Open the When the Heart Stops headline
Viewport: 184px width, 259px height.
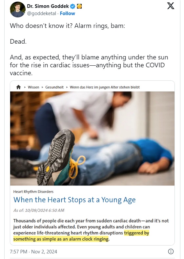point(74,200)
